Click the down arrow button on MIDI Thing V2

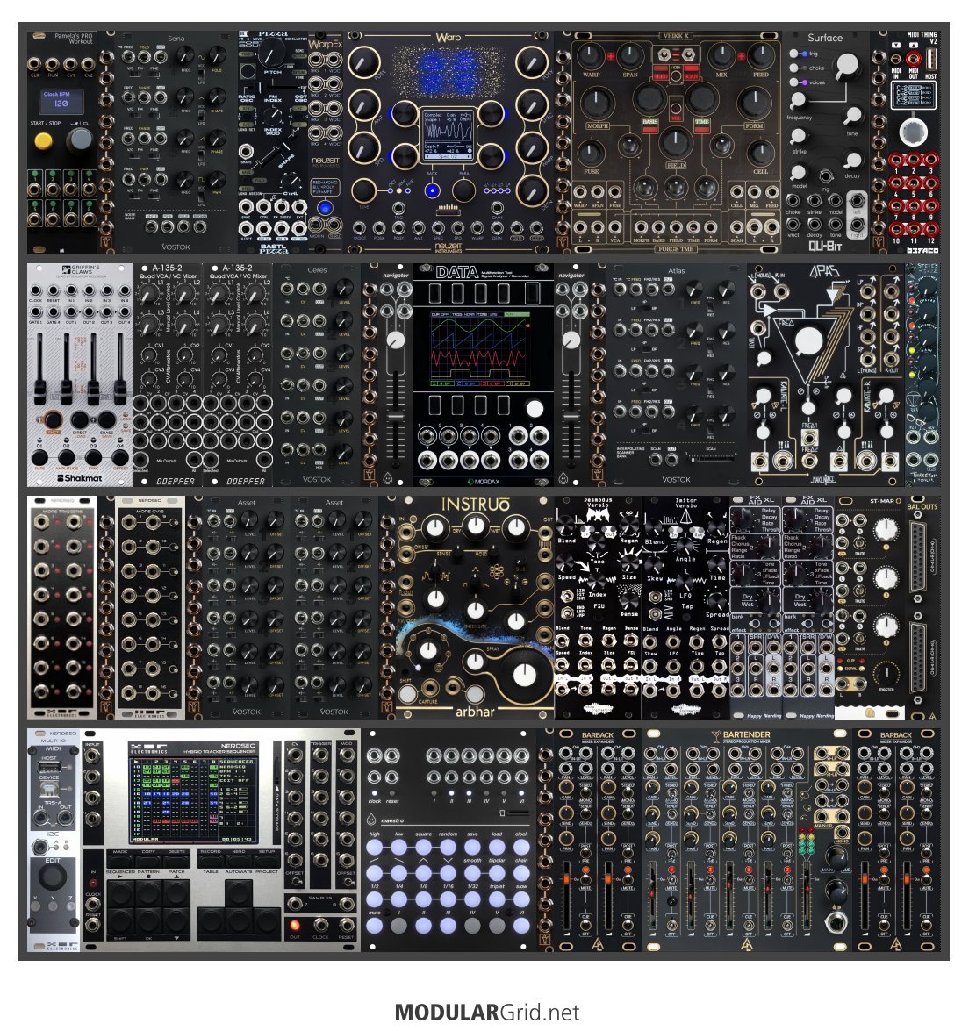896,45
